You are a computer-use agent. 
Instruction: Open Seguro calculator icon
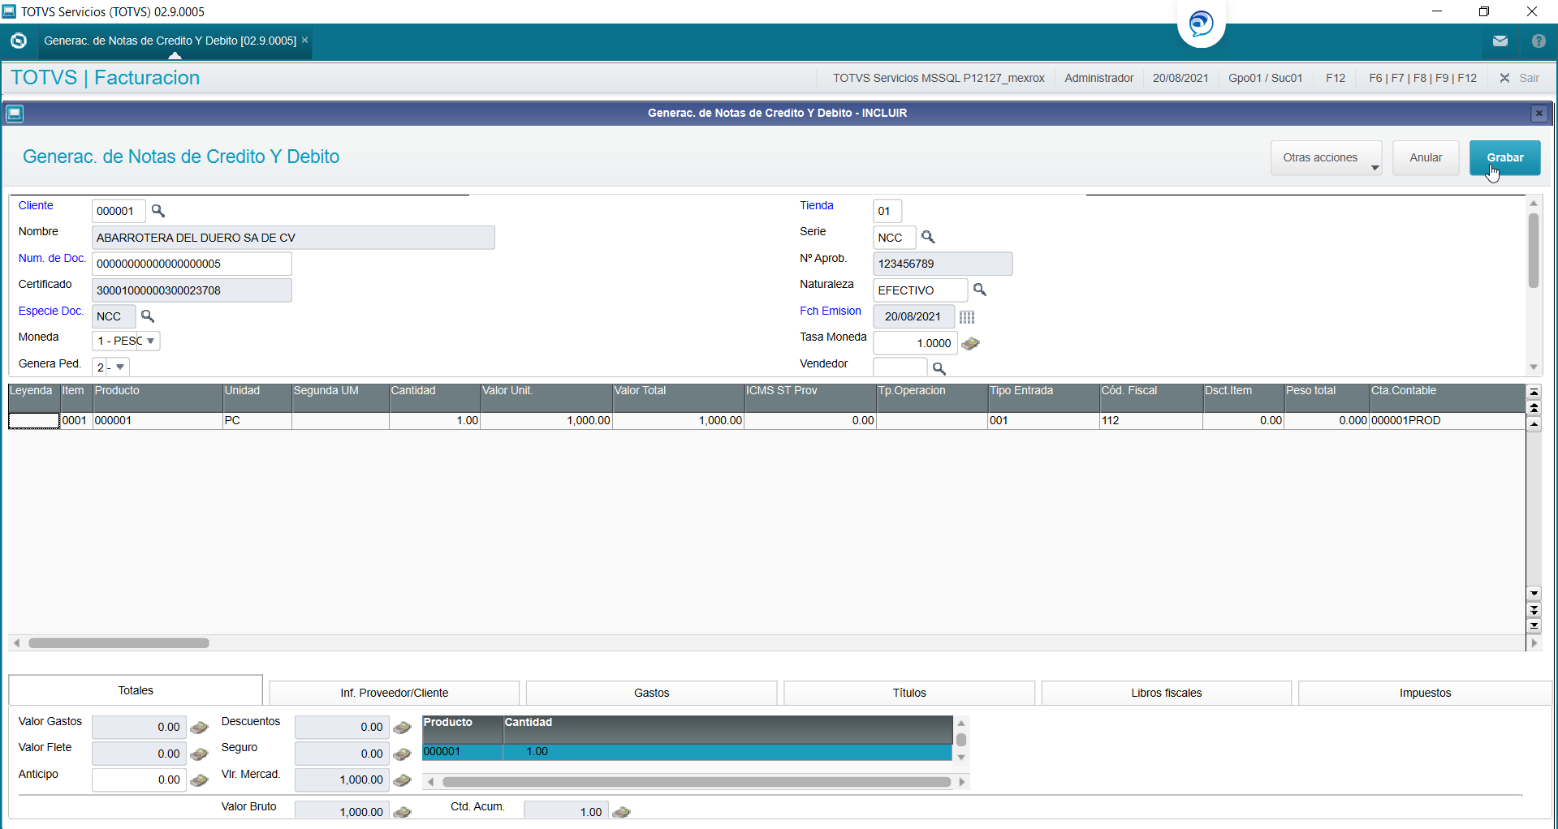pyautogui.click(x=402, y=754)
